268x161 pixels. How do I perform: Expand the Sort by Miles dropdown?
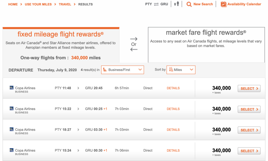181,70
